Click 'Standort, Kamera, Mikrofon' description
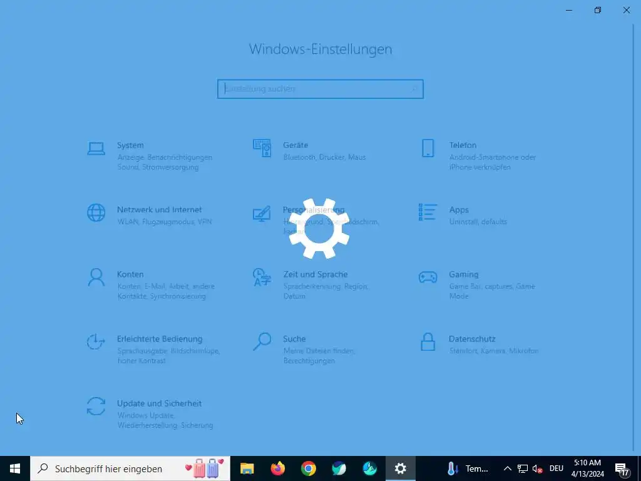 pos(494,351)
